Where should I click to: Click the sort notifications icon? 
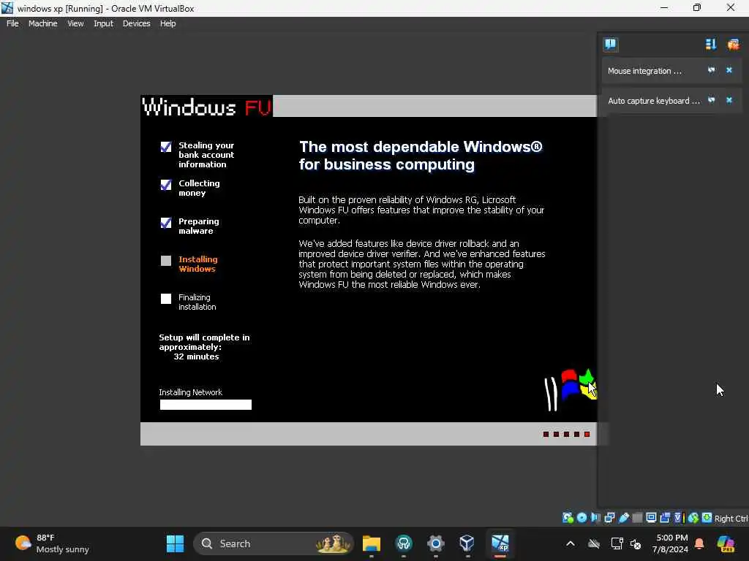(711, 45)
